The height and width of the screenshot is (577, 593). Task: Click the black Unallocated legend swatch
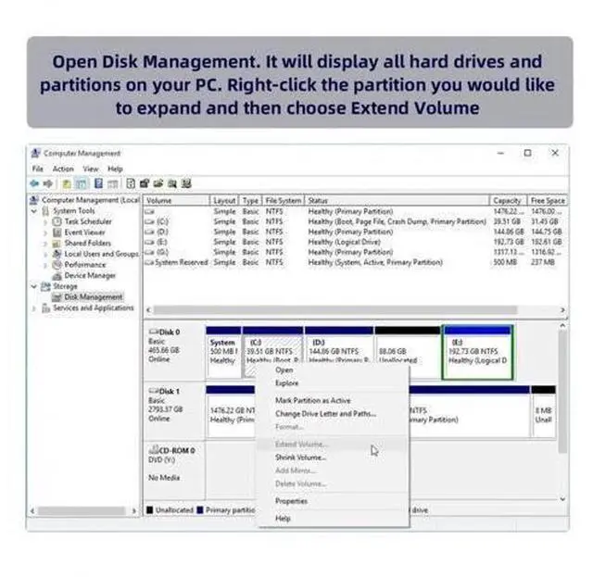point(150,510)
